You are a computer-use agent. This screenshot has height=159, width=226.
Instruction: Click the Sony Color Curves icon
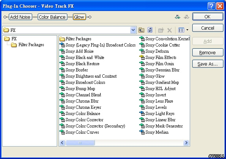click(x=62, y=132)
